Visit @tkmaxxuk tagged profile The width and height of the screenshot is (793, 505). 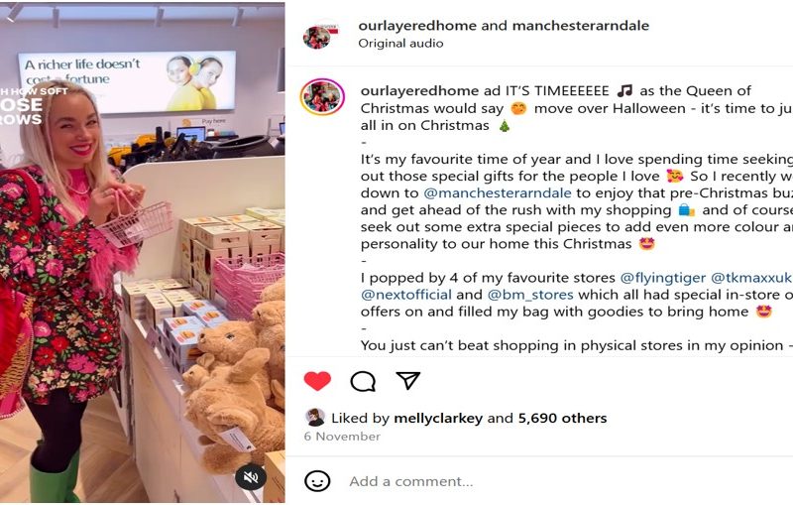tap(751, 278)
